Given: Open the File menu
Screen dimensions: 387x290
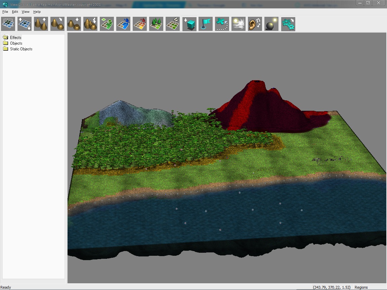Looking at the screenshot, I should click(5, 12).
